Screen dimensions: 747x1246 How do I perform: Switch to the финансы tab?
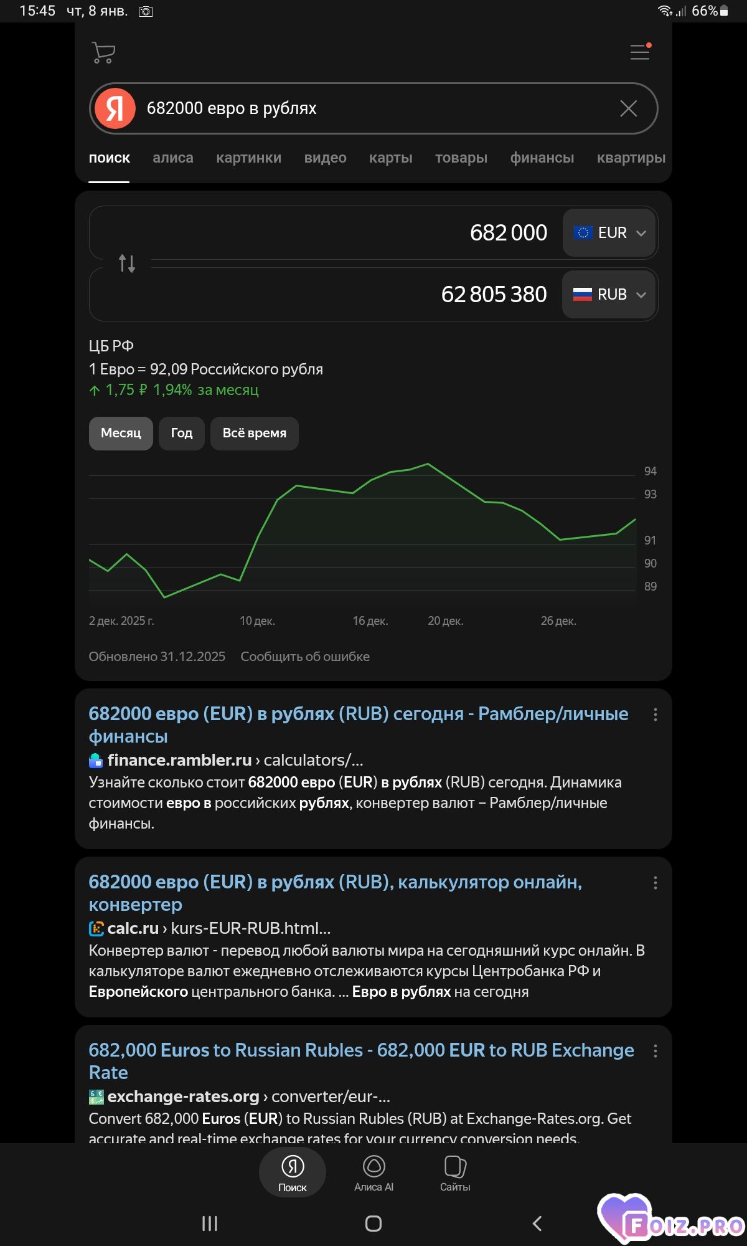542,158
